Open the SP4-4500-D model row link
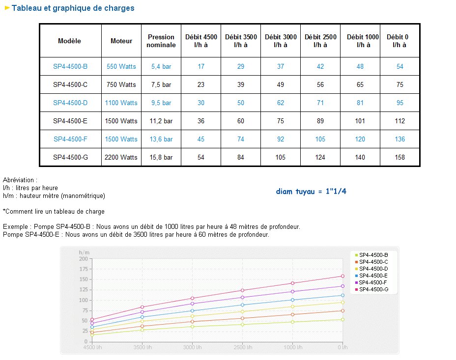456x360 pixels. 70,103
